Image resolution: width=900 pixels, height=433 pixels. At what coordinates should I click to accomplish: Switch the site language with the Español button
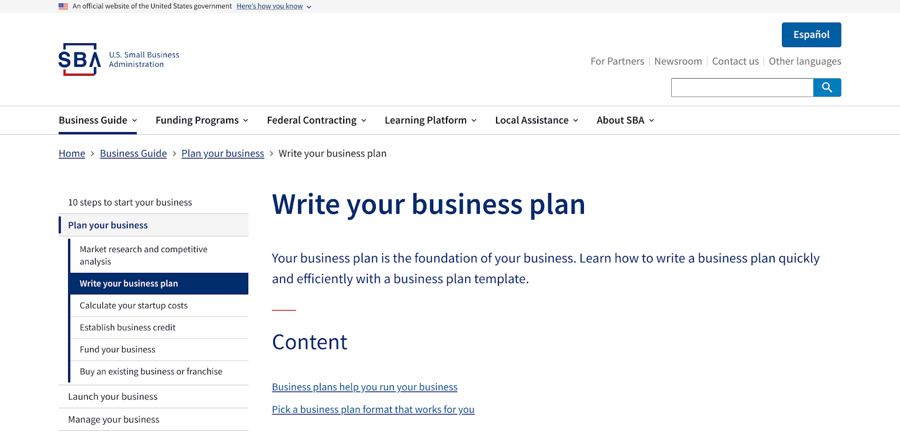coord(811,35)
